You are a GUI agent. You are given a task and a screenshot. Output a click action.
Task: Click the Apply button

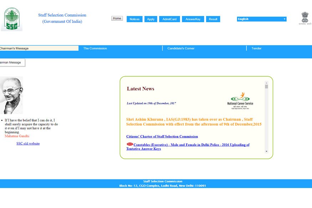coord(151,19)
